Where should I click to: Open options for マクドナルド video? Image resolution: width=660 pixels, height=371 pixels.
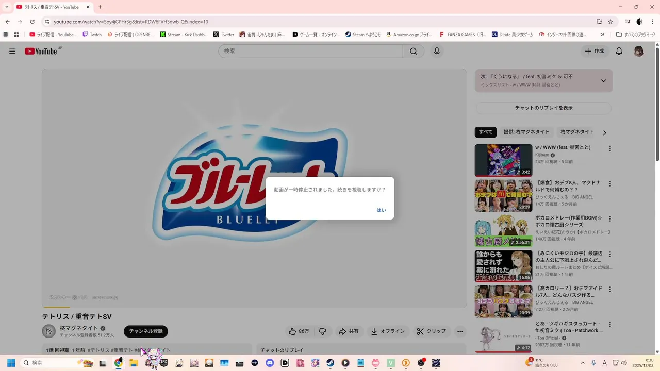[x=610, y=184]
